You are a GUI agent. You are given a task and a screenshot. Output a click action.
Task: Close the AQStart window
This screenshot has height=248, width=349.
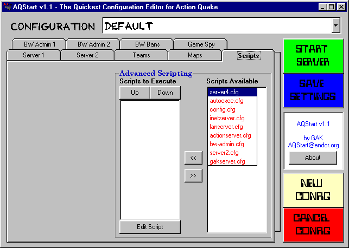(341, 7)
